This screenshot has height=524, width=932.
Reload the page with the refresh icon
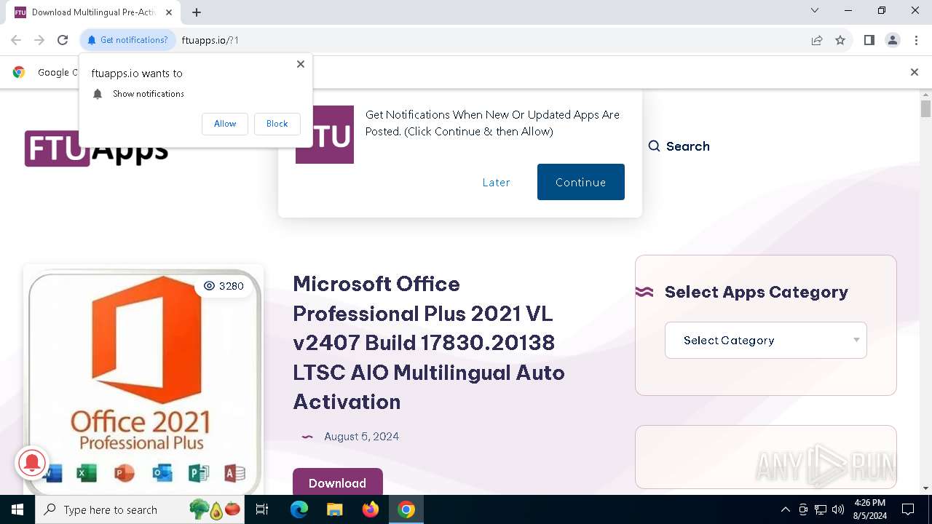(x=63, y=40)
